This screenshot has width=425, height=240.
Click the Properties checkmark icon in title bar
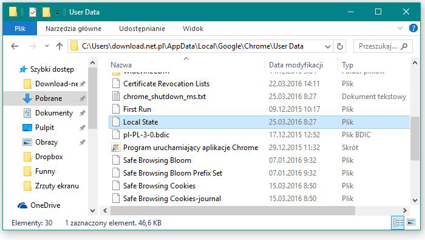point(33,12)
